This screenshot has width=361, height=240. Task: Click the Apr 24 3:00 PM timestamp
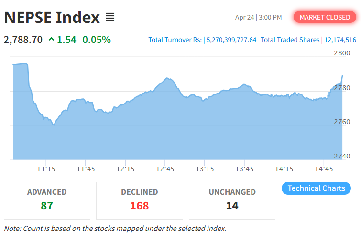pos(258,18)
